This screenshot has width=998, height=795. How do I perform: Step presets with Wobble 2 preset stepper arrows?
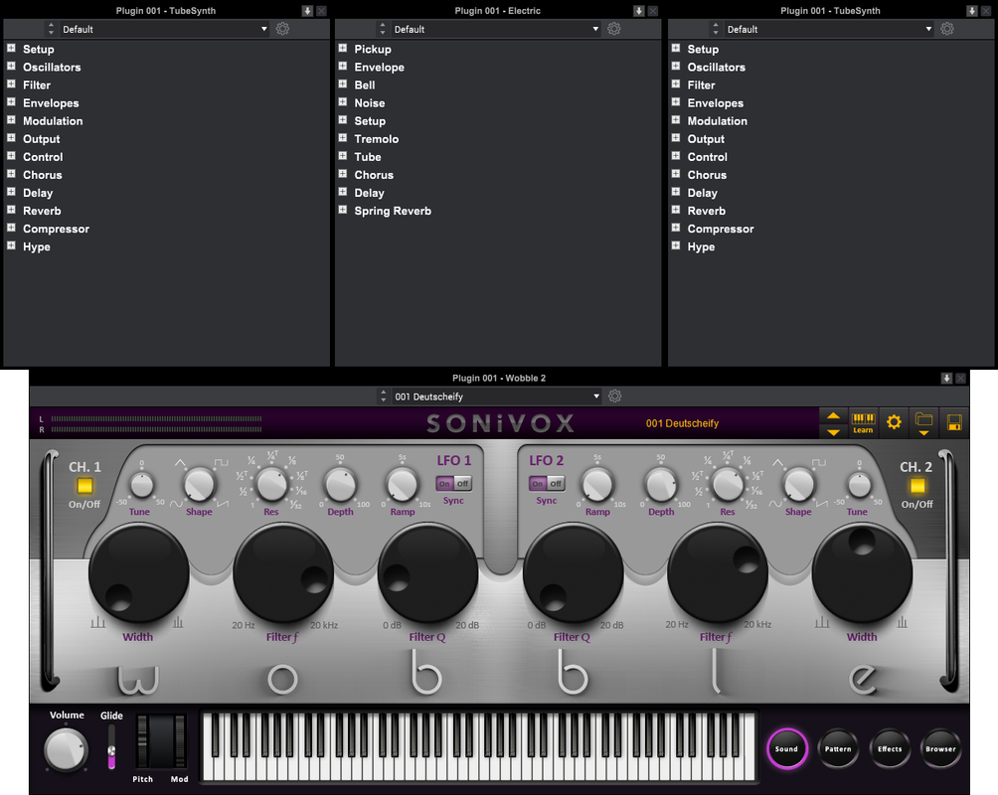[x=383, y=397]
